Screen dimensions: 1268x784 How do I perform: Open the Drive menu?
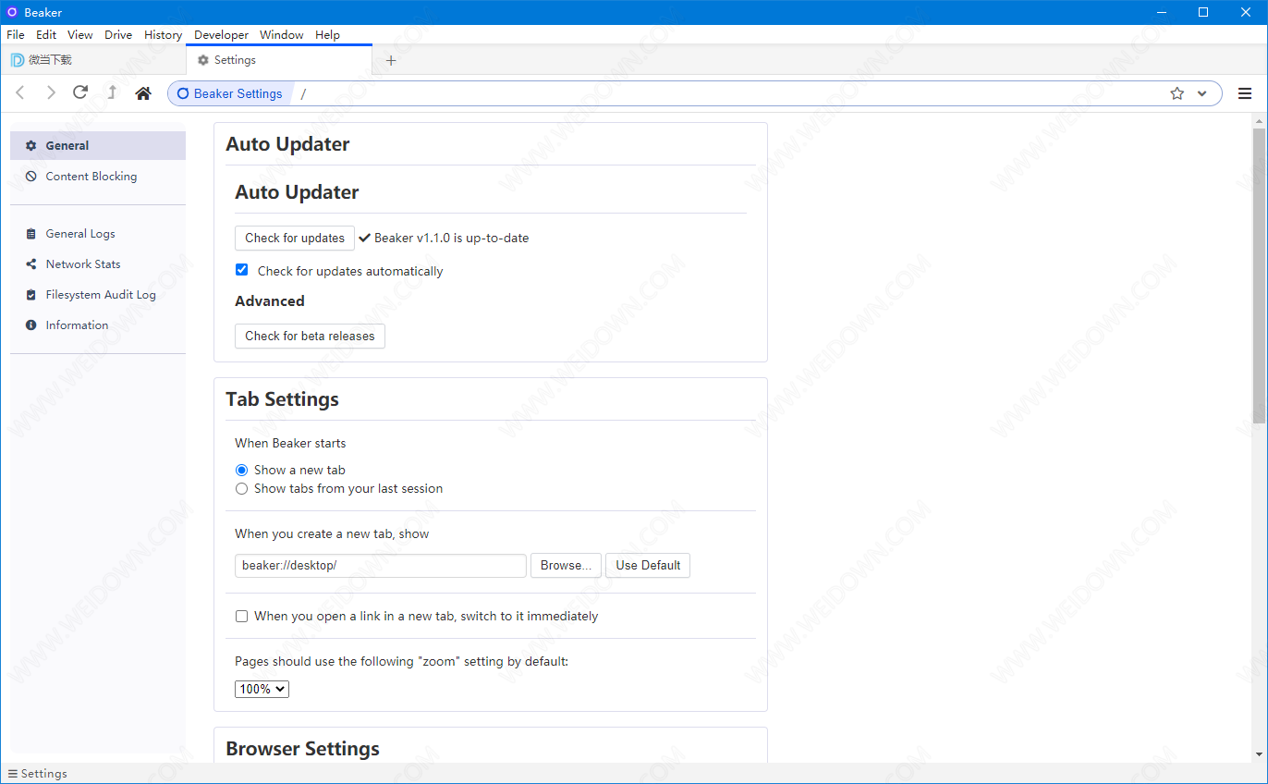pos(118,34)
